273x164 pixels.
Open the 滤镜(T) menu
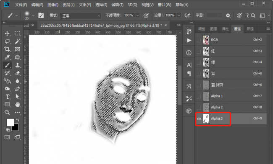tap(118, 5)
